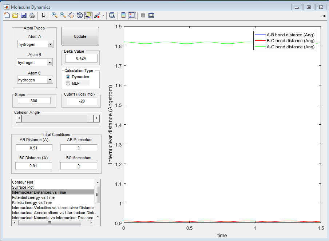Activate the Pan hand tool
The image size is (329, 241).
pos(71,15)
